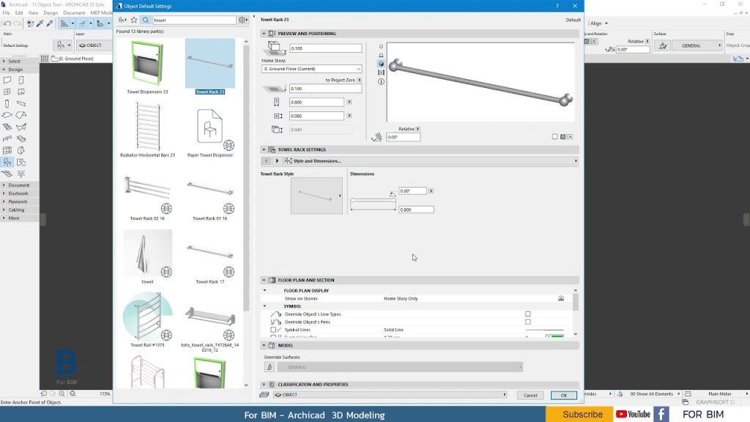Select the Towel Rack 17 library part
The width and height of the screenshot is (750, 422).
point(211,253)
